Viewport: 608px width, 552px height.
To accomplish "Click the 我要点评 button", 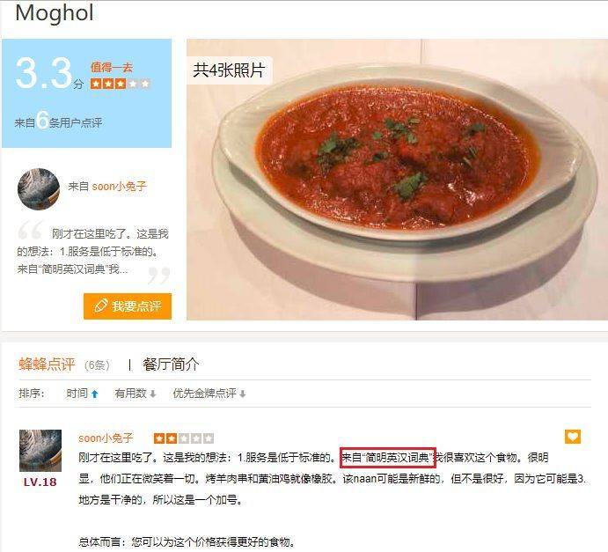I will [x=128, y=306].
